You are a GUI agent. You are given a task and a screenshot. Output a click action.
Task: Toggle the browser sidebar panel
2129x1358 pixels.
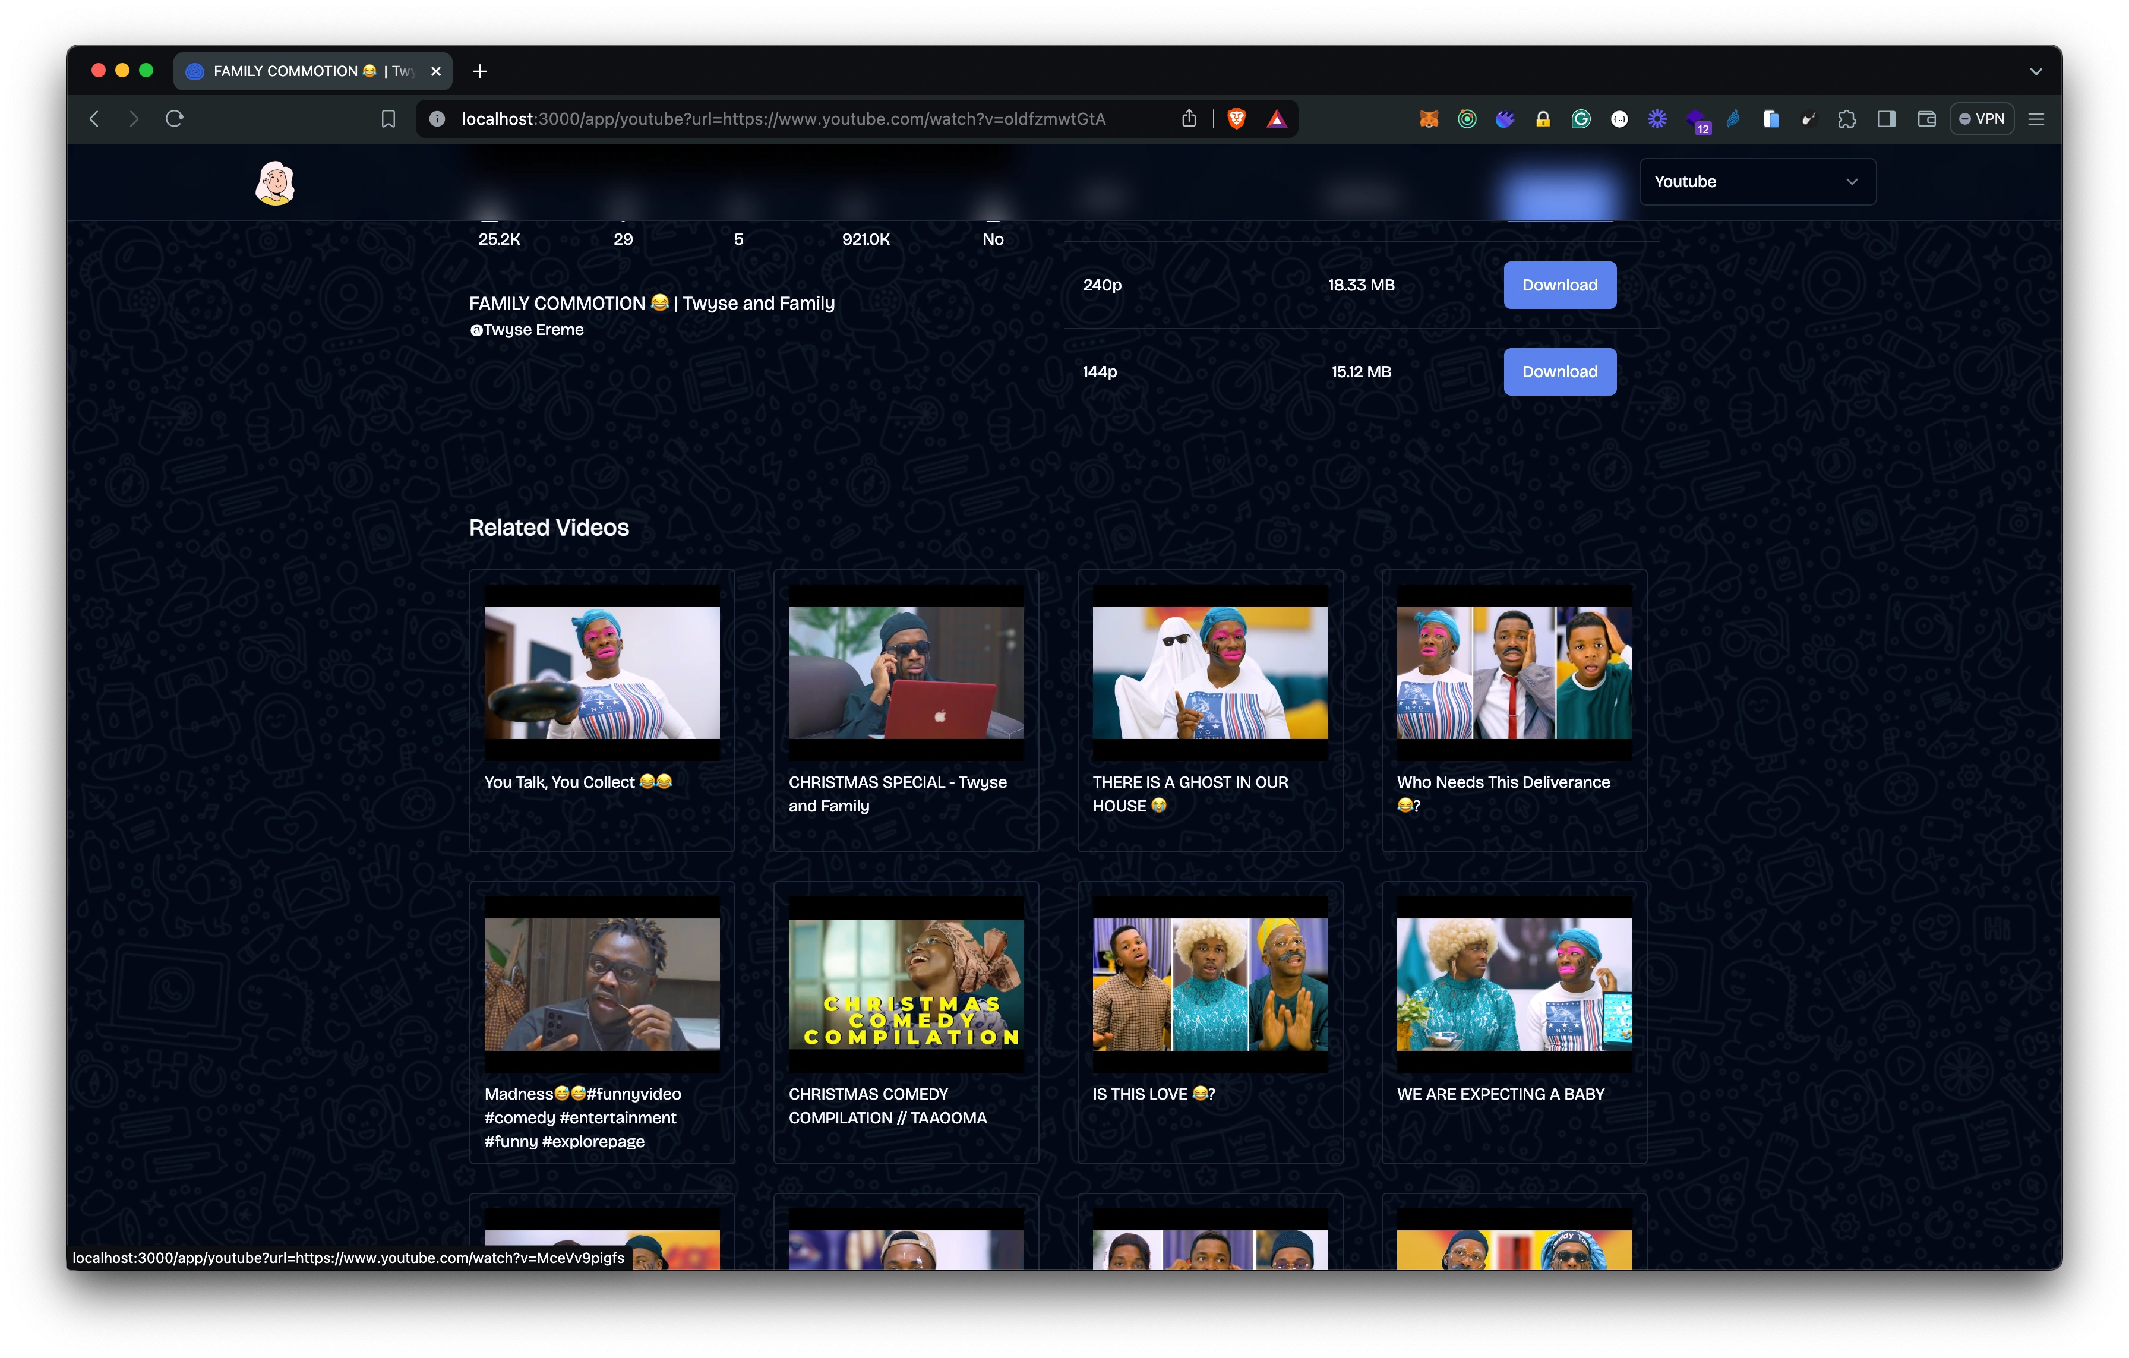point(1886,119)
